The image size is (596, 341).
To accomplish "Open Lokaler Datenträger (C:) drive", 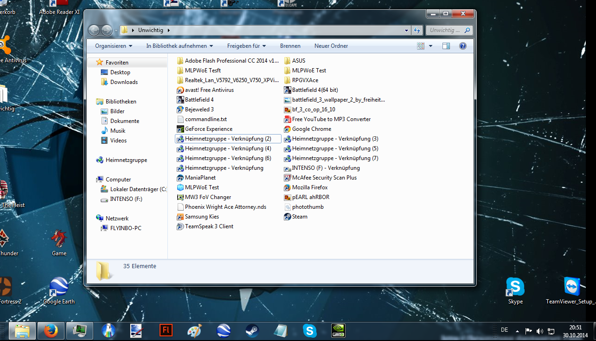I will coord(134,189).
